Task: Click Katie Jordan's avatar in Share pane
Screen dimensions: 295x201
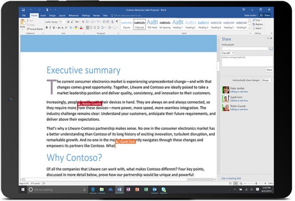Action: coord(225,90)
